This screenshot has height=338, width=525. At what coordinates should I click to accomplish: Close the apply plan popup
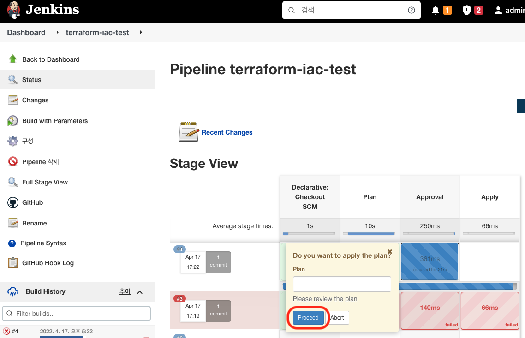click(390, 252)
